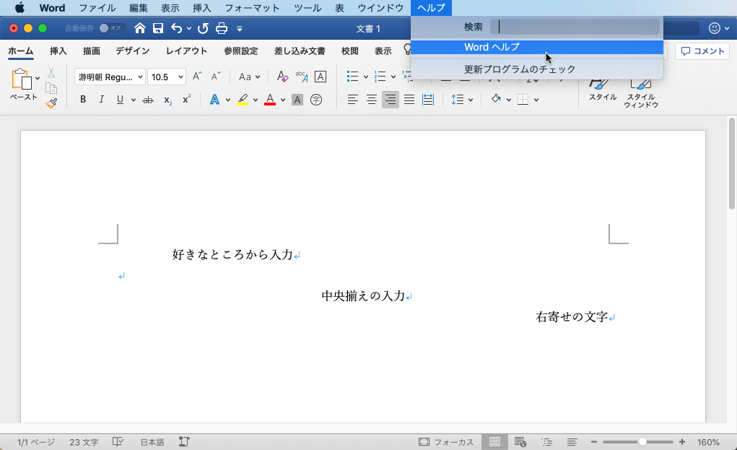
Task: Decrease font size with smaller A
Action: pos(216,76)
